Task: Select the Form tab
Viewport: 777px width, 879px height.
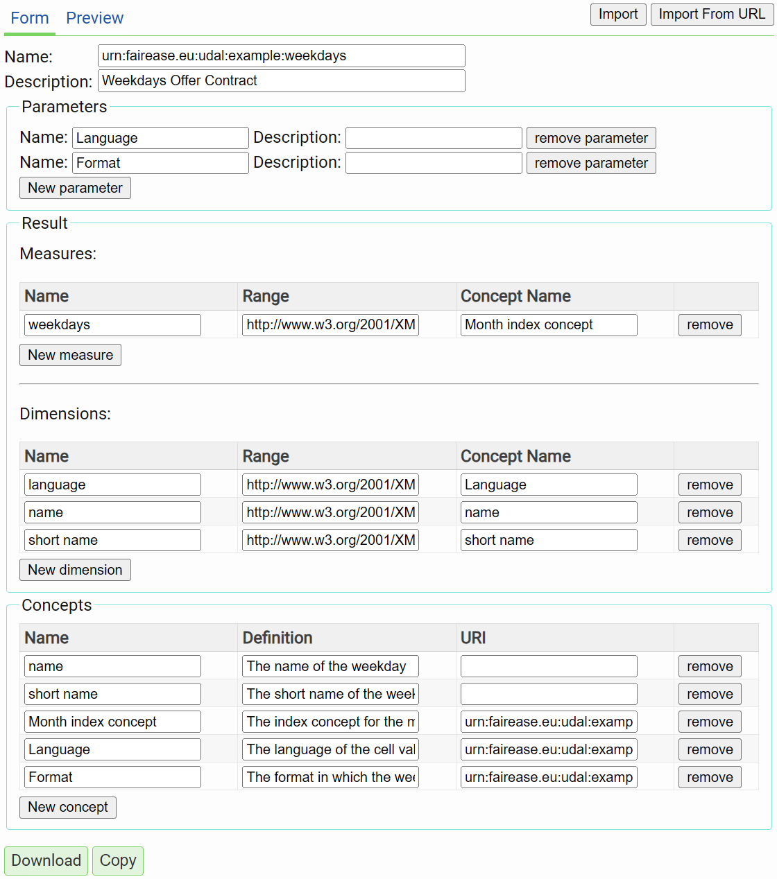Action: (29, 18)
